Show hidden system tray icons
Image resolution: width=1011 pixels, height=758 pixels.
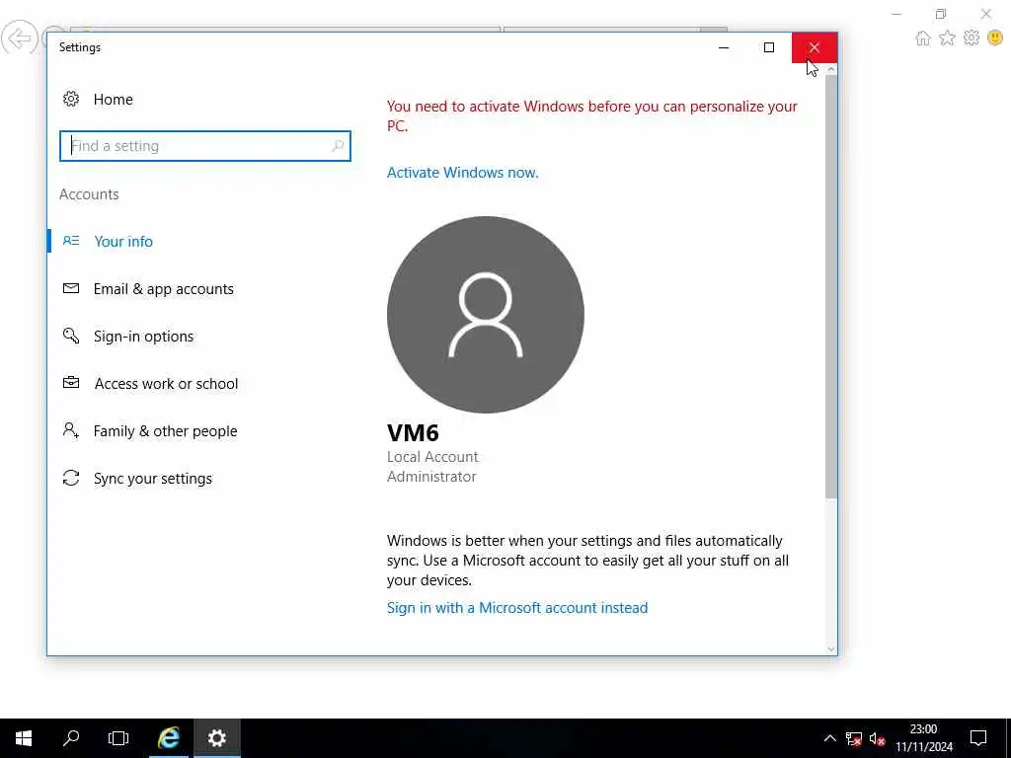point(829,738)
